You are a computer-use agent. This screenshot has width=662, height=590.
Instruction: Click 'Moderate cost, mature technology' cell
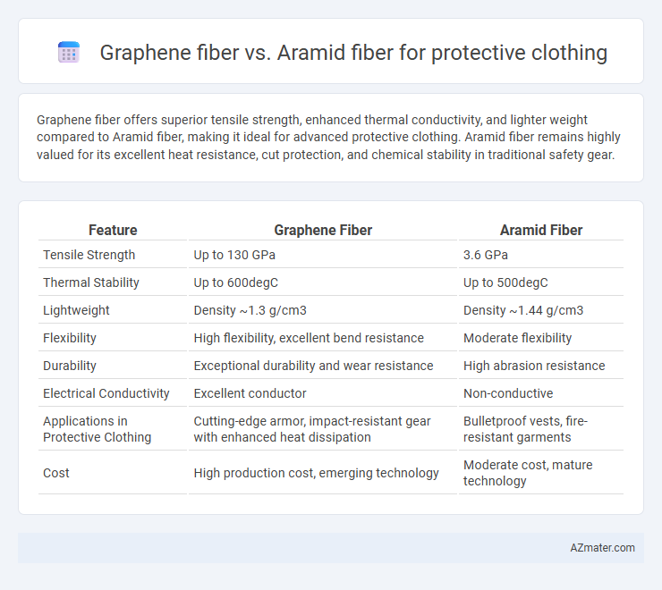tap(528, 473)
